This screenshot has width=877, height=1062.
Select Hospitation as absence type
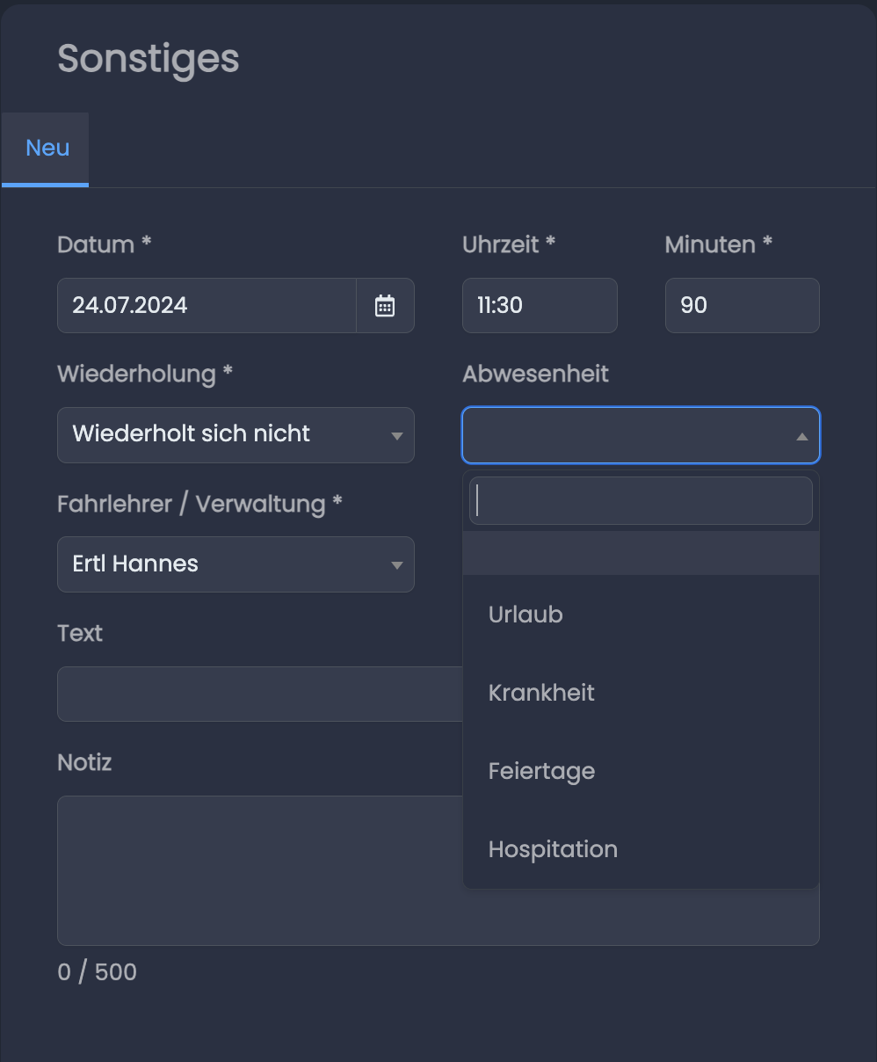click(641, 849)
